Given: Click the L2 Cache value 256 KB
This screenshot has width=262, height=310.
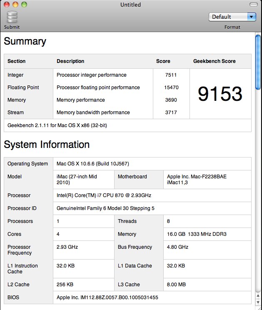Looking at the screenshot, I should coord(65,285).
